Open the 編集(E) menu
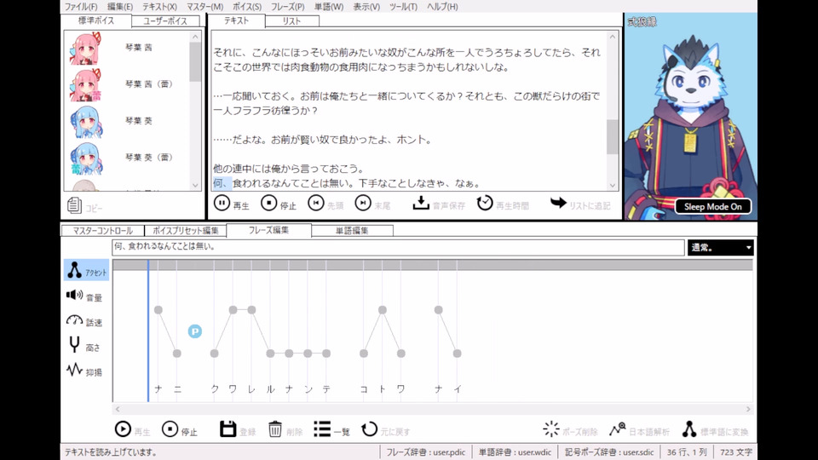Viewport: 818px width, 460px height. [120, 7]
